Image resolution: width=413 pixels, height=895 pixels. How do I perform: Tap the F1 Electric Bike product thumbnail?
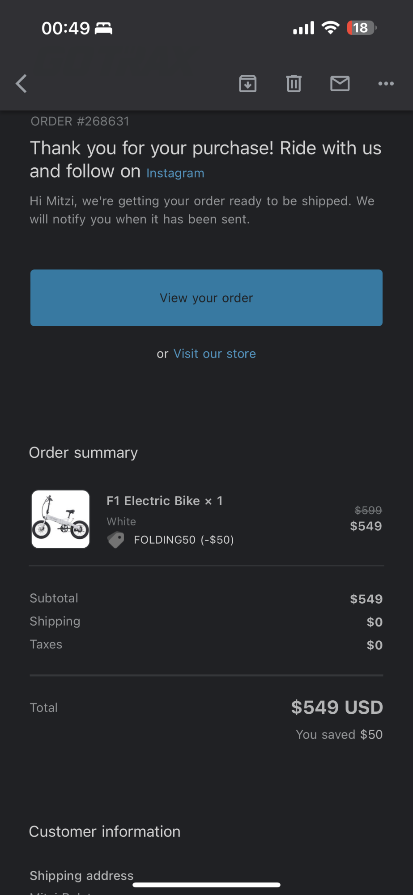pyautogui.click(x=60, y=519)
